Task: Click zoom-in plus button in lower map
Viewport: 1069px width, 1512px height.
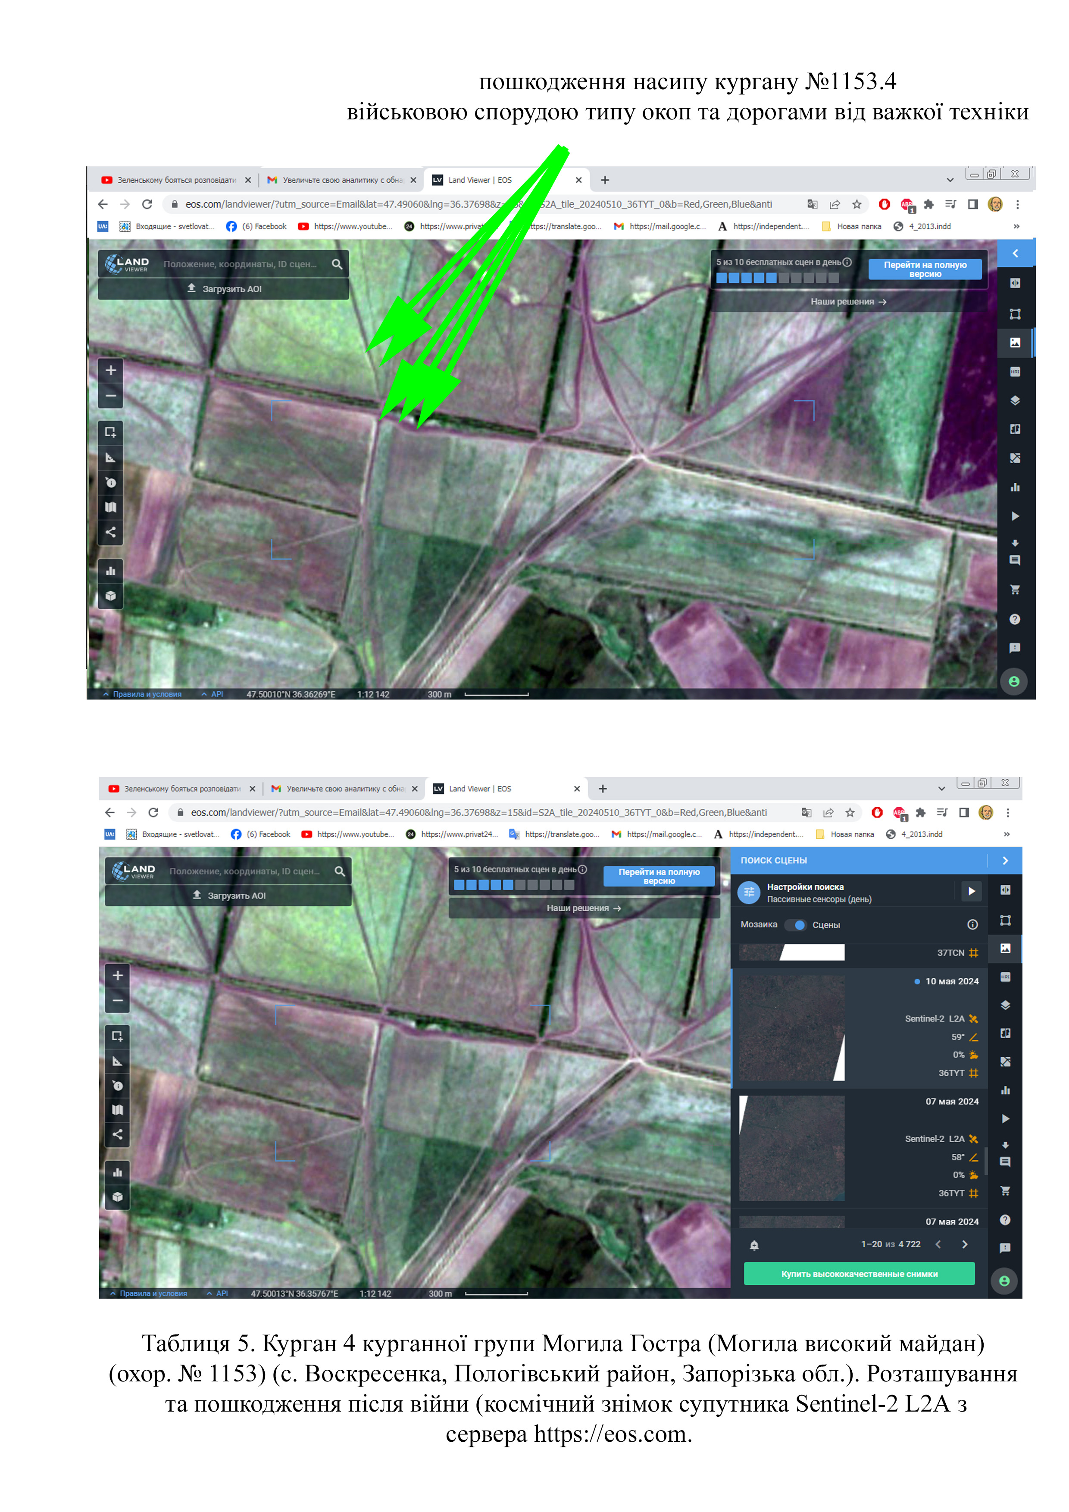Action: (117, 975)
